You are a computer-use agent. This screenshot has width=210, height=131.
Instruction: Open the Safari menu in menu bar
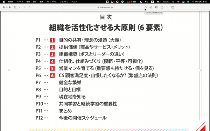tap(10, 2)
